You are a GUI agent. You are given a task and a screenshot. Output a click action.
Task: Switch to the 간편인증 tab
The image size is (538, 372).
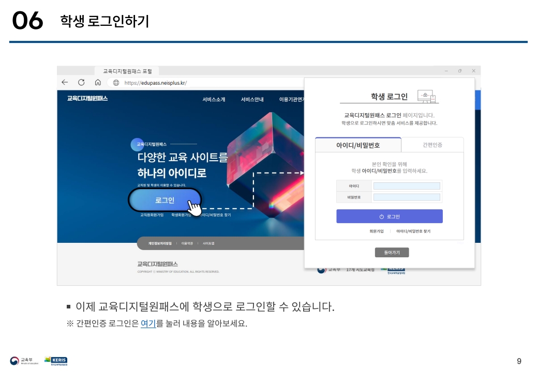pos(432,145)
